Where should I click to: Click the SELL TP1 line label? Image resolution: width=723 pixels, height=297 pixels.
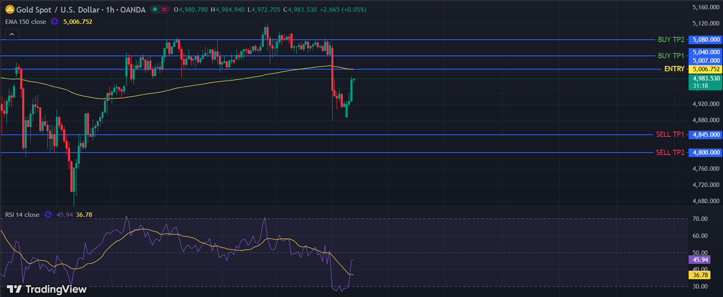click(670, 134)
